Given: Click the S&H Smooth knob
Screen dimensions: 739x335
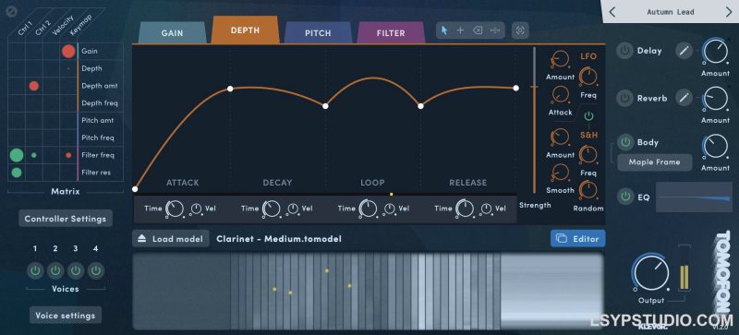Looking at the screenshot, I should (560, 173).
